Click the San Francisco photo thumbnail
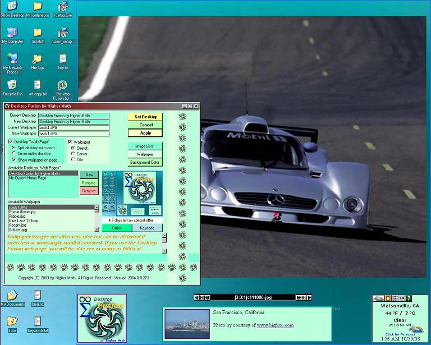This screenshot has width=431, height=345. pyautogui.click(x=187, y=324)
